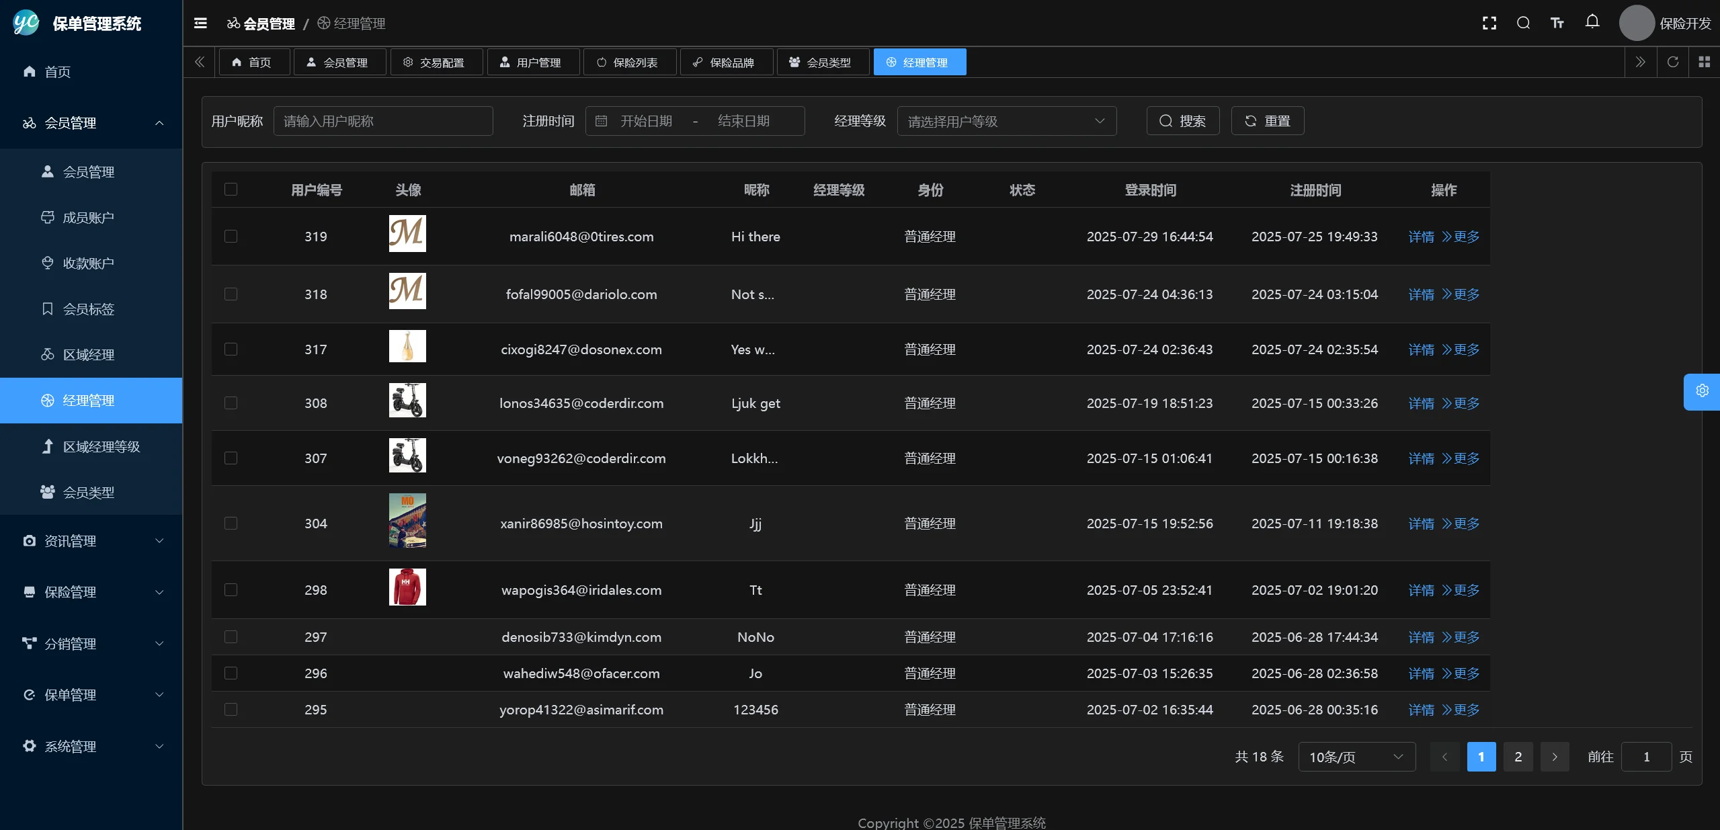This screenshot has height=830, width=1720.
Task: Open the 经理等级 level dropdown
Action: (1006, 122)
